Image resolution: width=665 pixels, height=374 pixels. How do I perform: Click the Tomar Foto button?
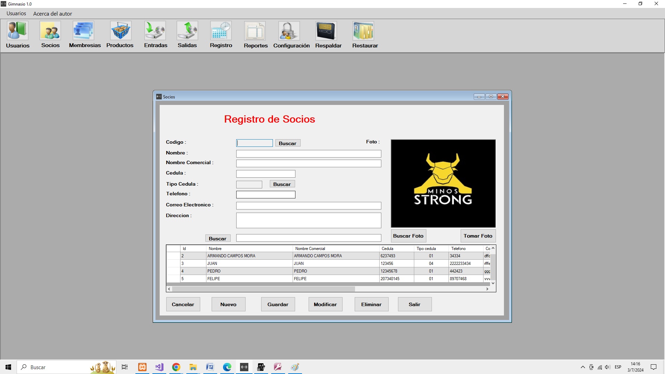point(478,236)
